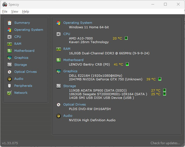The height and width of the screenshot is (147, 185).
Task: Click the Seagate drive temperature indicator
Action: (x=165, y=94)
